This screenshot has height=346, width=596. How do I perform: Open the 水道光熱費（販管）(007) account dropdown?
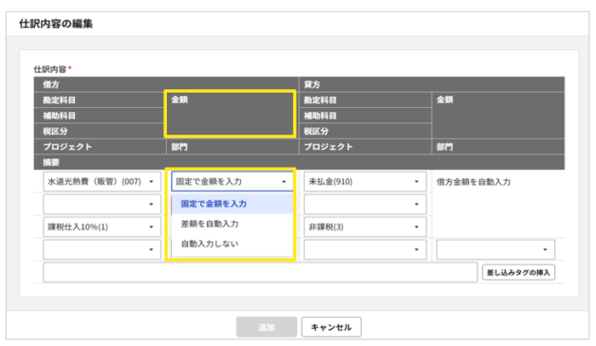(x=100, y=181)
